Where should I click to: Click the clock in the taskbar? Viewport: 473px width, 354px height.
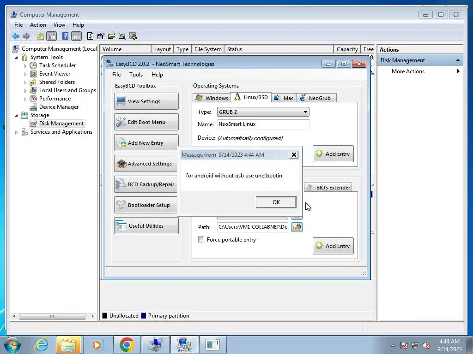[x=449, y=345]
